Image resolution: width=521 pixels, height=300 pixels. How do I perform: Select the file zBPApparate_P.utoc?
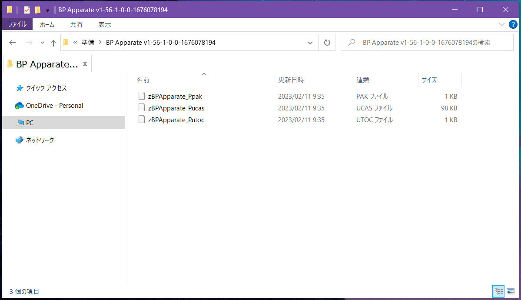[176, 120]
